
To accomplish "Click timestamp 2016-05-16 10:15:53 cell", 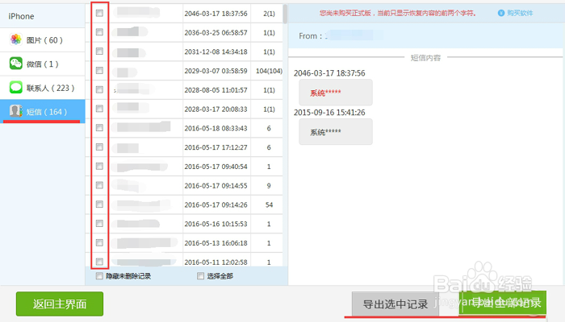I will click(x=216, y=224).
